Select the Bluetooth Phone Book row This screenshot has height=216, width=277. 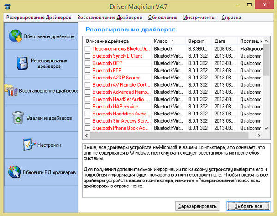tap(120, 128)
